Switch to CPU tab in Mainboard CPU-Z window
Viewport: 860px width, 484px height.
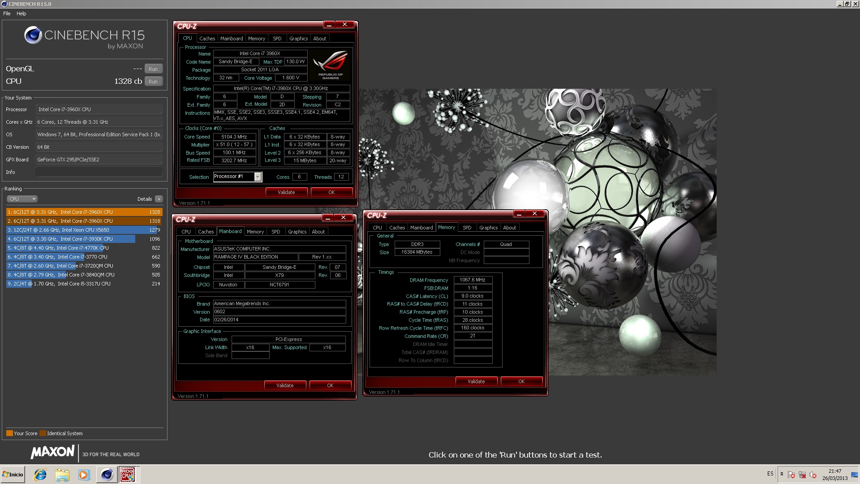coord(186,232)
